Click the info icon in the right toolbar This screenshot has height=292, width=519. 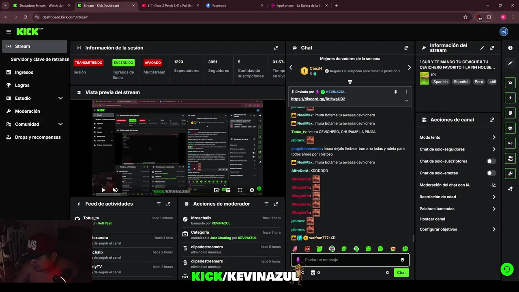(x=510, y=48)
